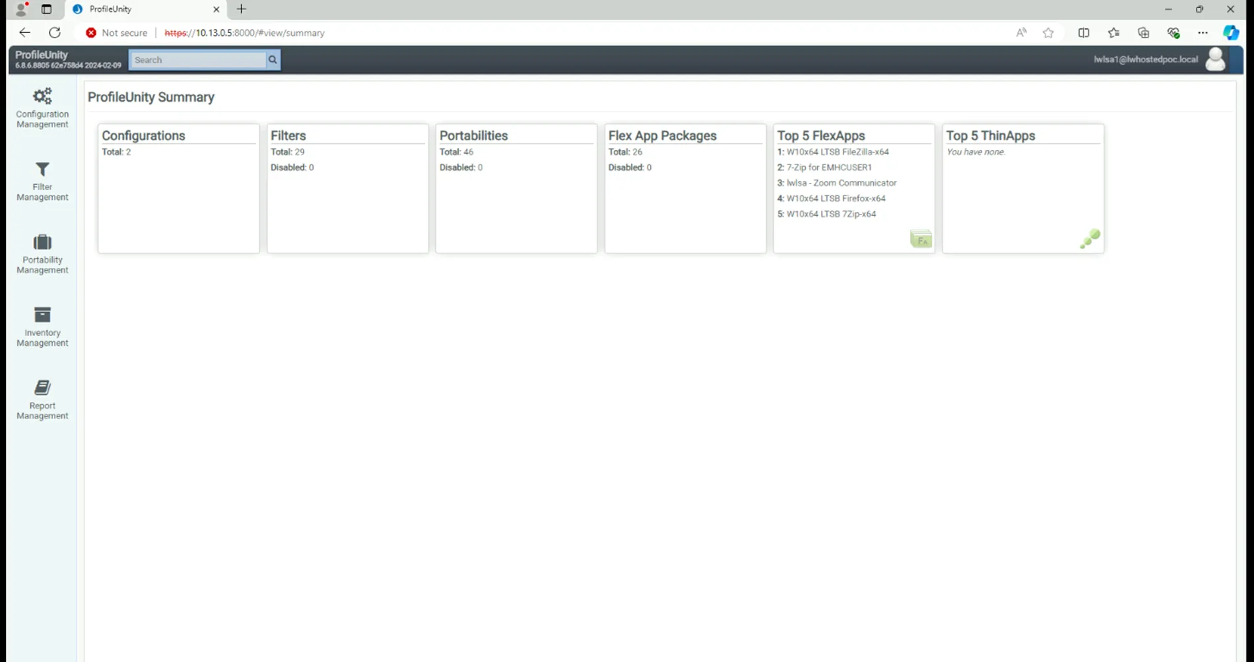
Task: Click the version number under ProfileUnity
Action: point(68,65)
